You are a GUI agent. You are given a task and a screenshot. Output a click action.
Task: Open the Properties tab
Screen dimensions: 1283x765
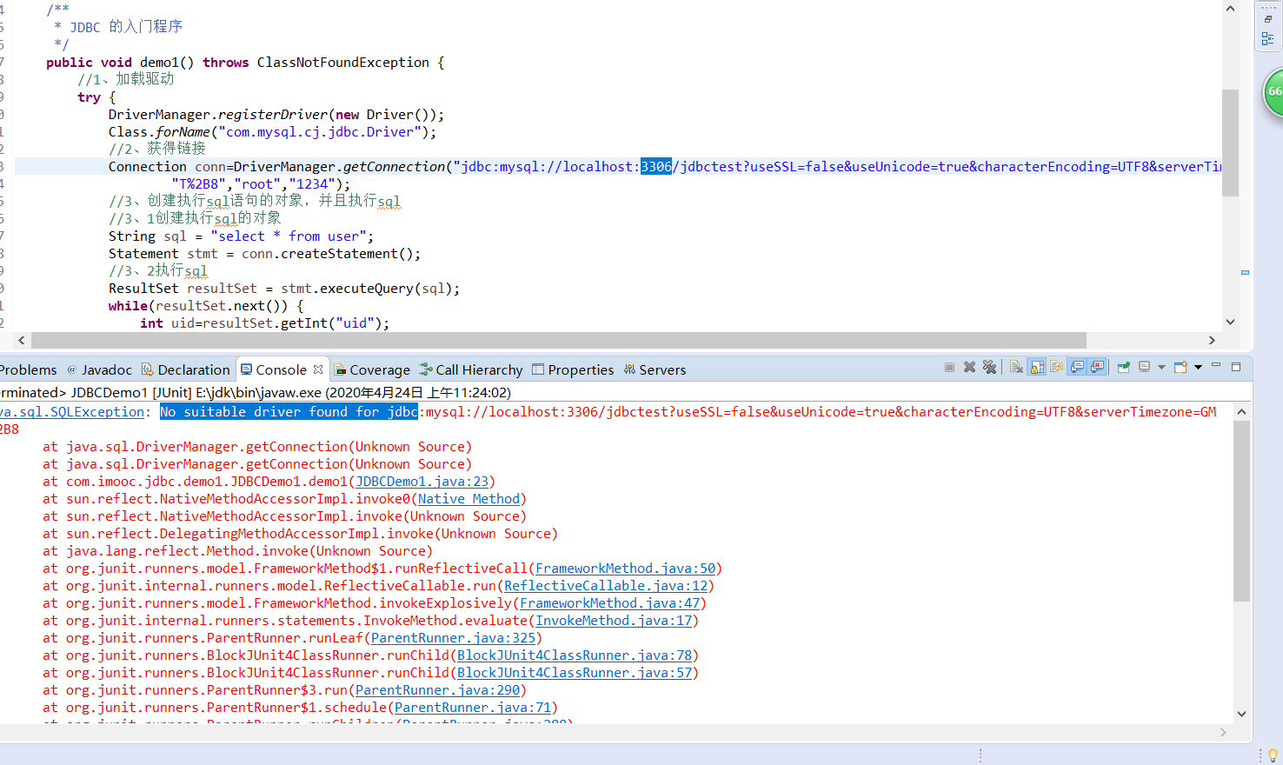pos(573,369)
